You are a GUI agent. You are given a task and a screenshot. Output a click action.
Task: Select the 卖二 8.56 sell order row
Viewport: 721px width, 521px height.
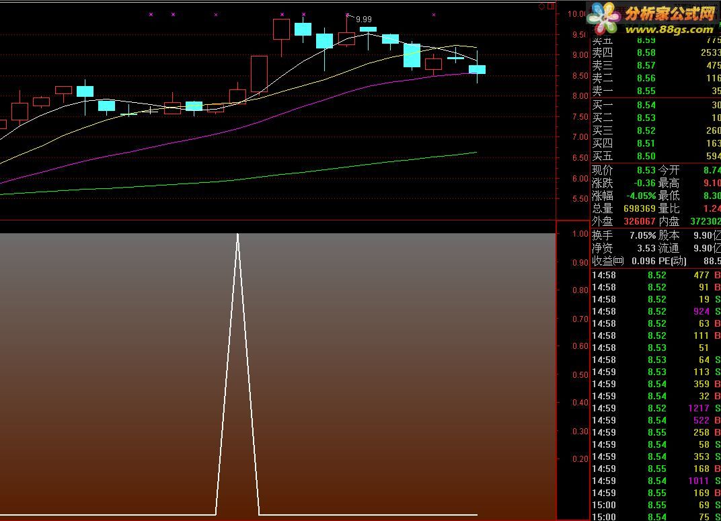click(x=656, y=79)
